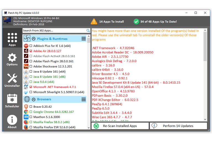Open Browsers category hamburger menu

pos(84,99)
